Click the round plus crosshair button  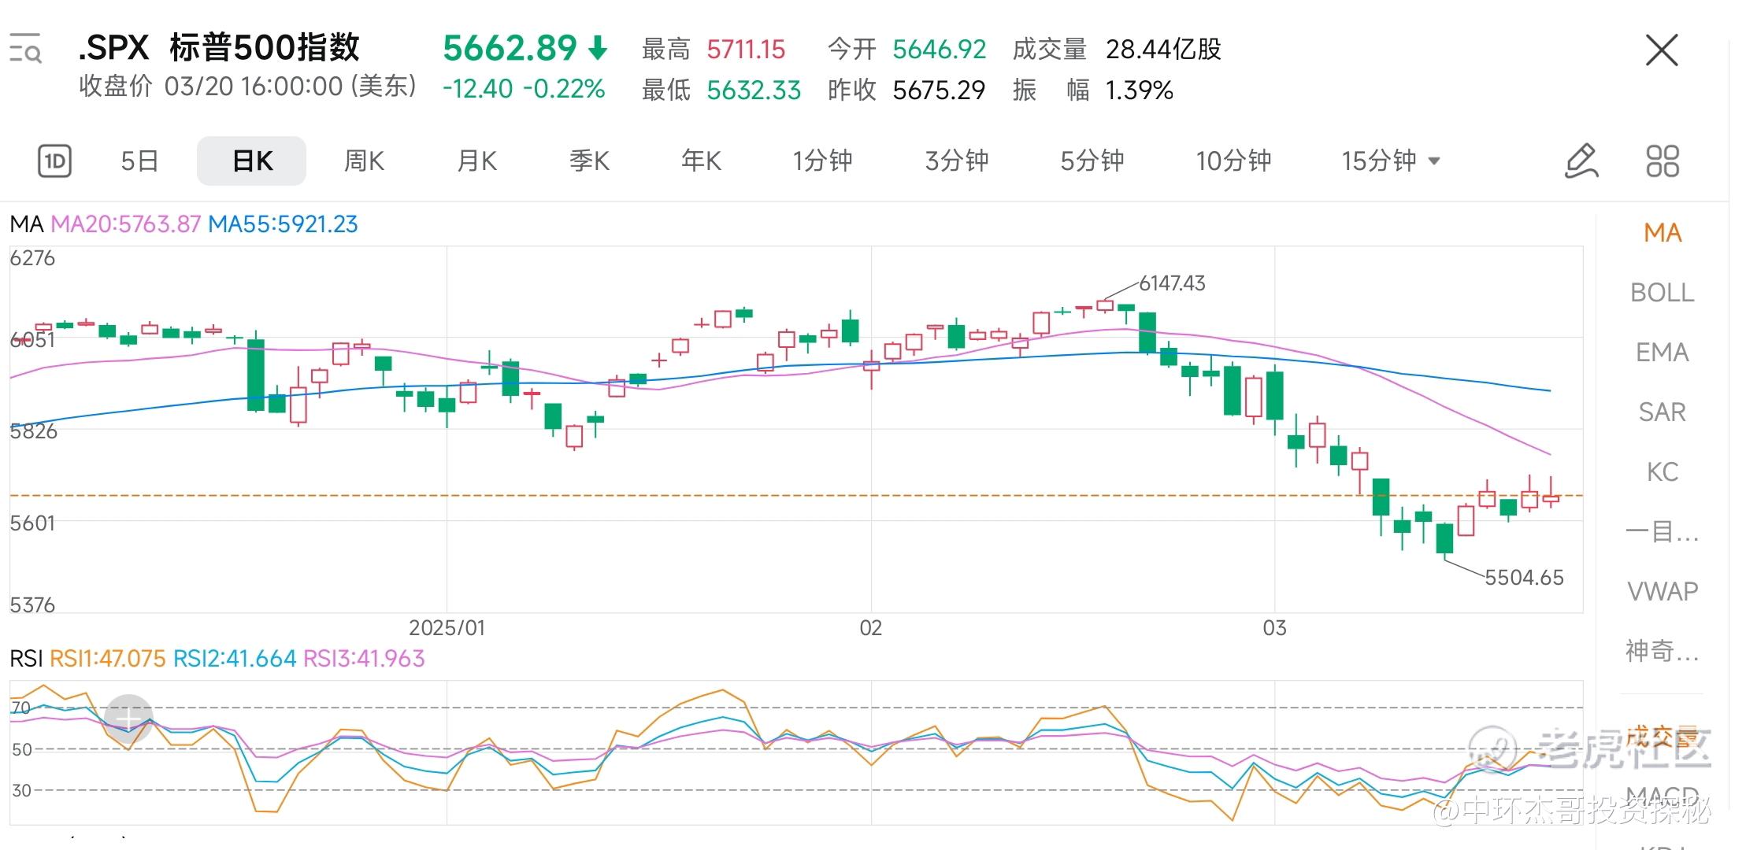coord(128,717)
